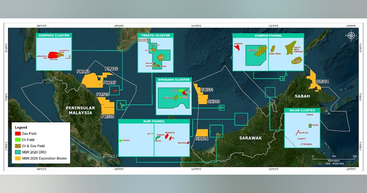Click the red Gas Field legend swatch
The width and height of the screenshot is (367, 193).
(17, 134)
